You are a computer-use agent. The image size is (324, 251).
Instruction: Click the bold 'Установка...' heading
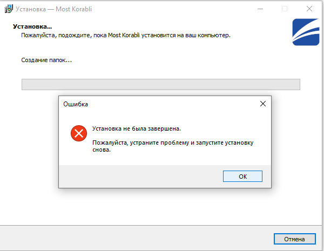(32, 26)
